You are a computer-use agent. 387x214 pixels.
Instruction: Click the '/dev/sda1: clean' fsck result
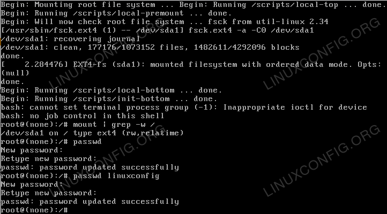(x=150, y=48)
